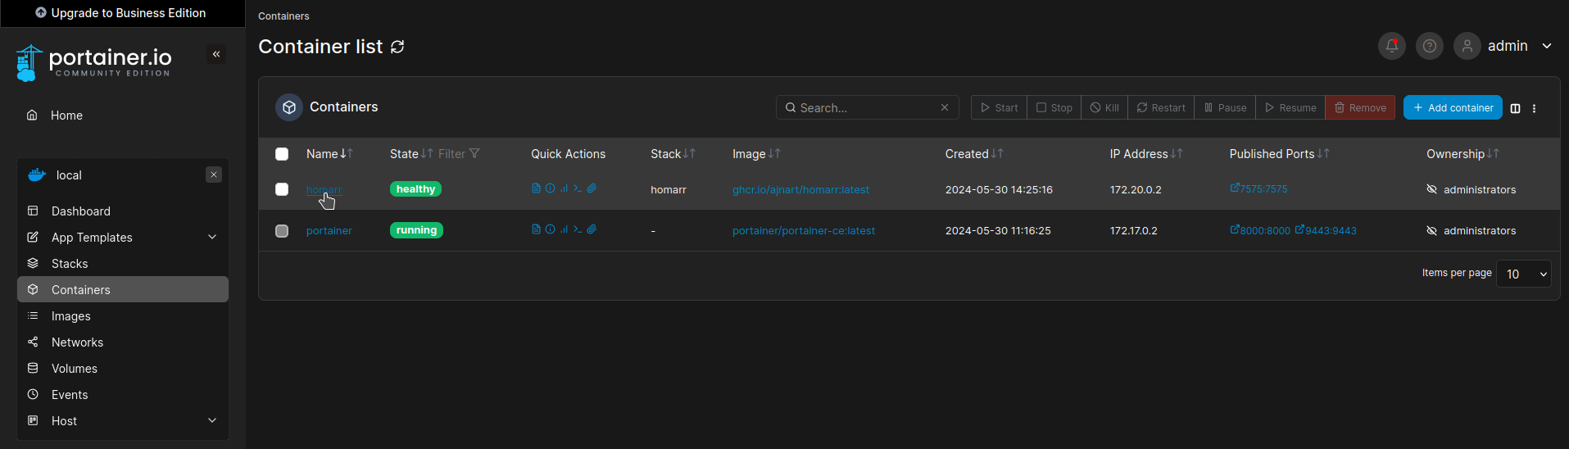Sort by Ownership column
Screen dimensions: 1569x449
[1462, 154]
